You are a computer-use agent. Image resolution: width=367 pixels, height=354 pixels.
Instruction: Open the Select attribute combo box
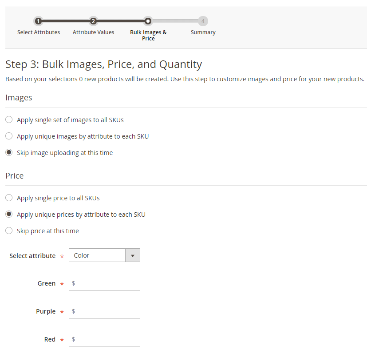[x=97, y=255]
